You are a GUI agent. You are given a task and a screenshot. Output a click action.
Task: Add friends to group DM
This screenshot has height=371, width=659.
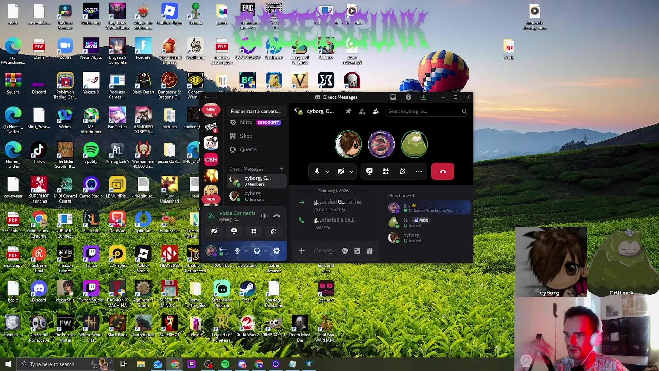coord(362,111)
